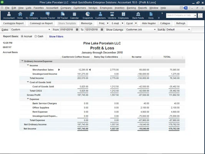Image resolution: width=205 pixels, height=154 pixels.
Task: Show more icon bar items chevron
Action: coord(162,13)
